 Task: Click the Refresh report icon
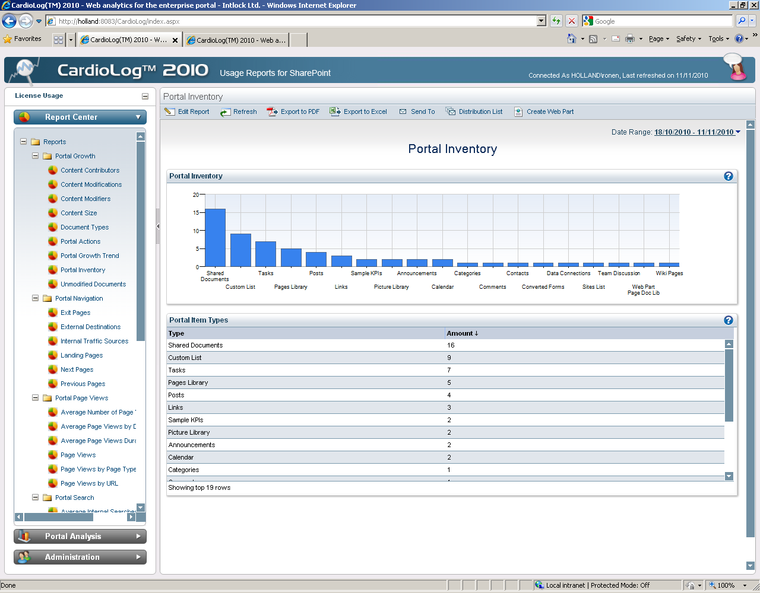point(225,112)
